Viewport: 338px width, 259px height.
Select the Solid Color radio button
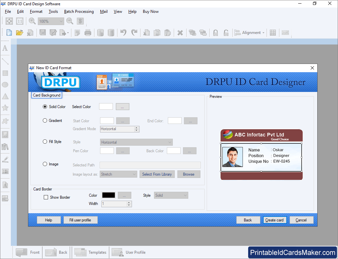(45, 107)
